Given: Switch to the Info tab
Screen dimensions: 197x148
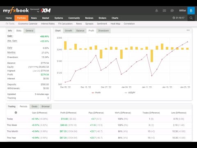Looking at the screenshot, I should [x=10, y=30].
